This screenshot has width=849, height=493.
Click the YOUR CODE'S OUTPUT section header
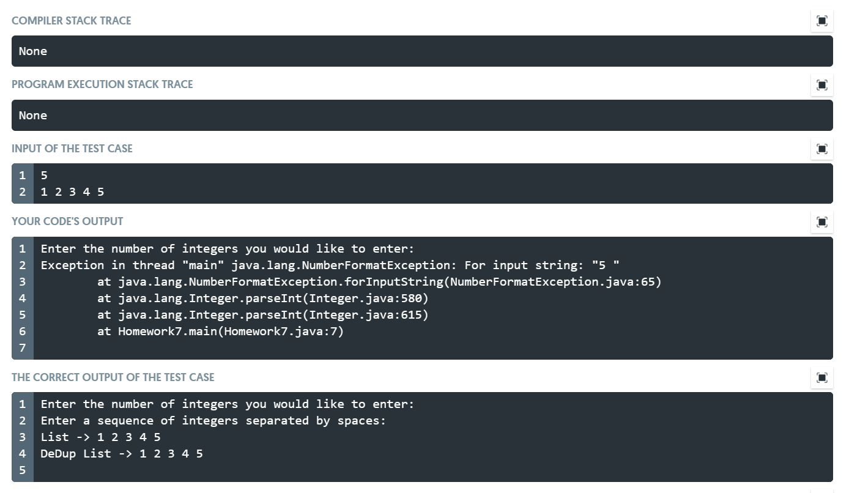[67, 221]
